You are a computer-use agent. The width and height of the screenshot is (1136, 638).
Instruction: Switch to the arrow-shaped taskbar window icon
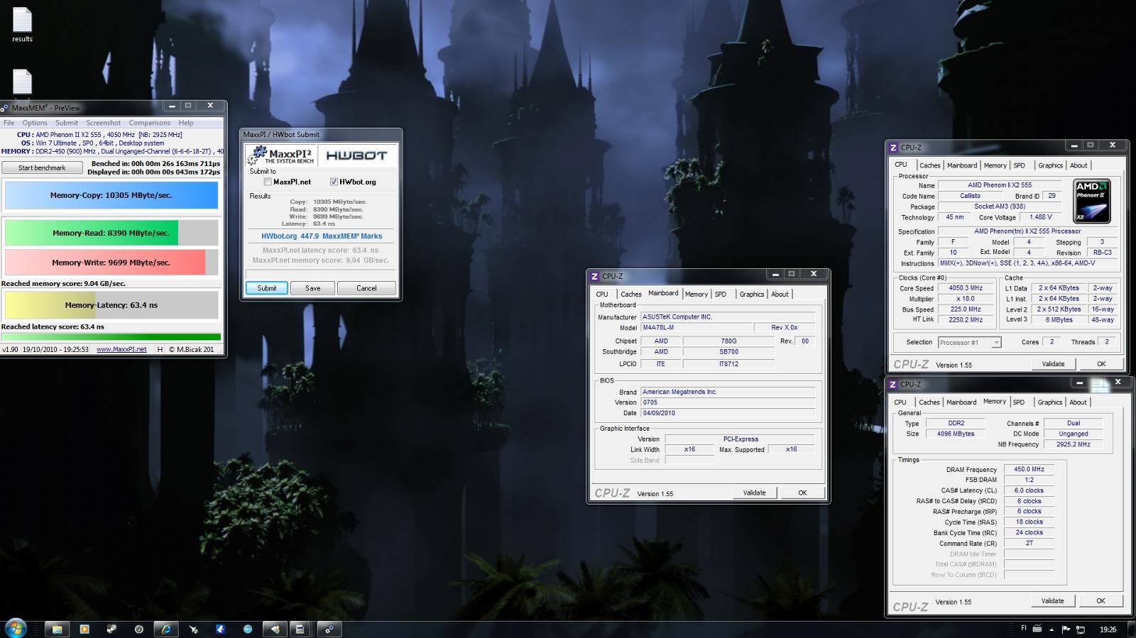pos(274,629)
